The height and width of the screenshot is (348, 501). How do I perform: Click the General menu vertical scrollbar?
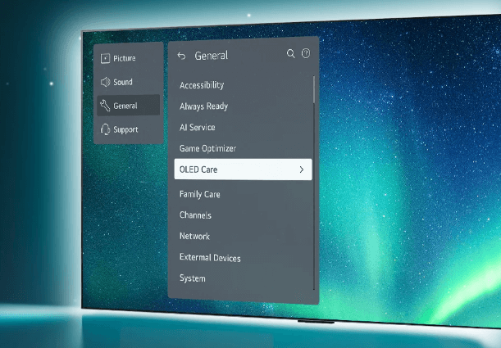pos(314,90)
